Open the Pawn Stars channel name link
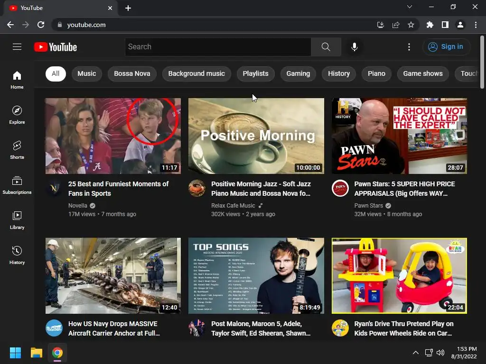 tap(368, 206)
